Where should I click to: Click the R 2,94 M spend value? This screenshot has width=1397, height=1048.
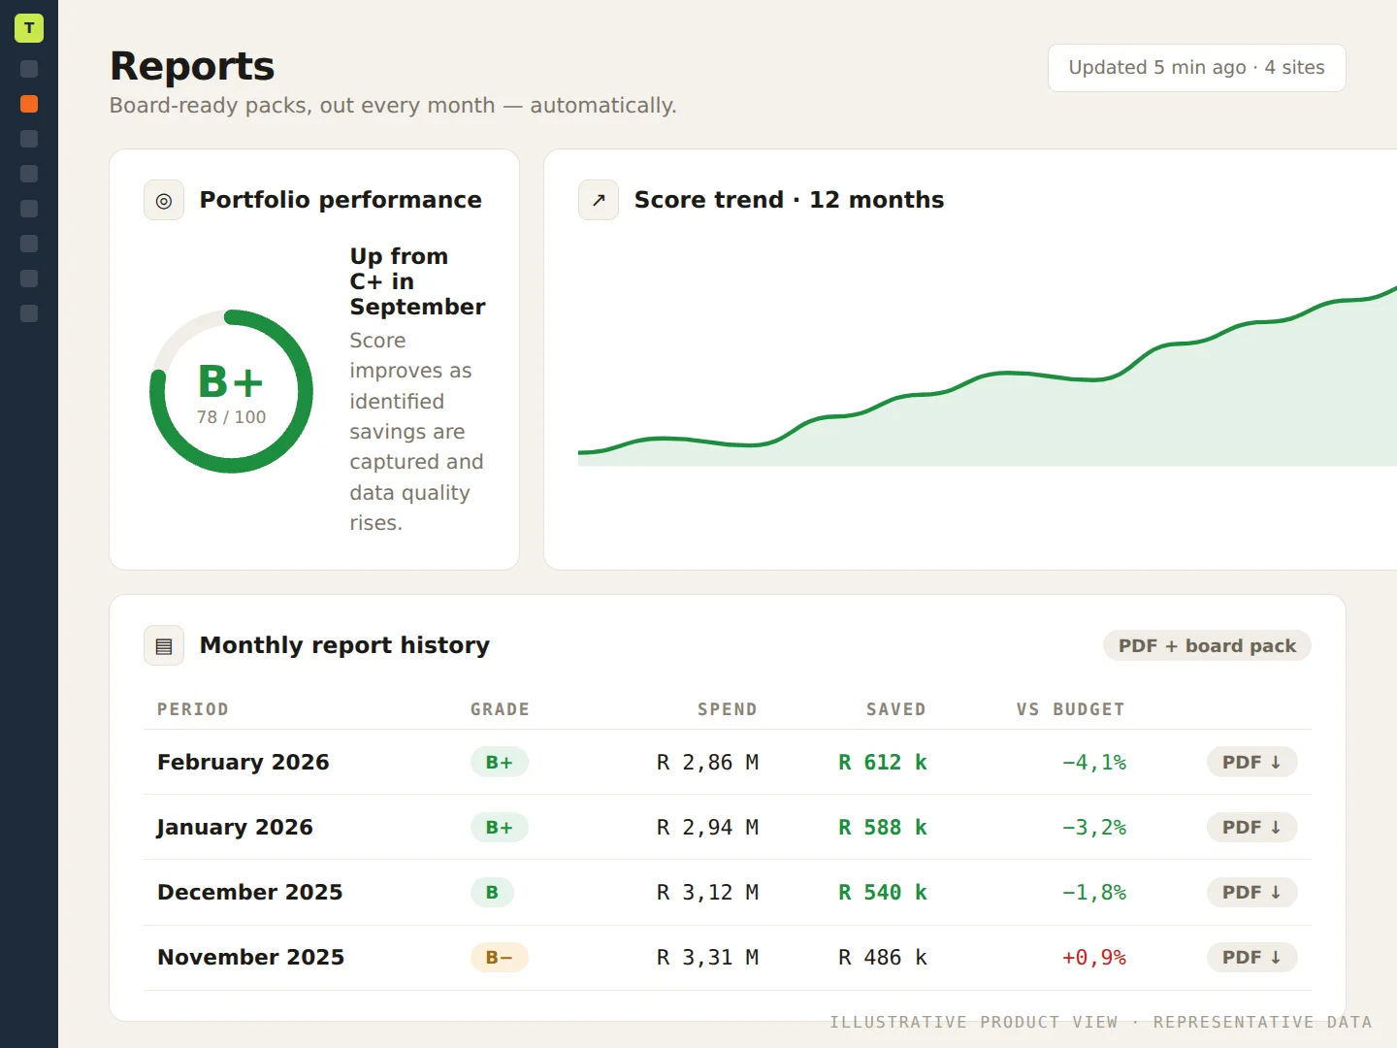coord(707,828)
